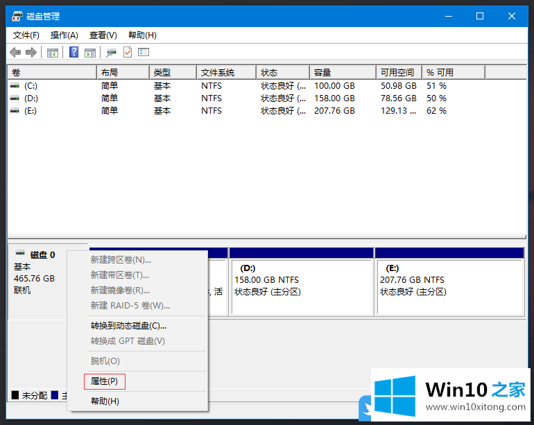Sort by the % 可用 column header
Viewport: 534px width, 425px height.
tap(454, 73)
